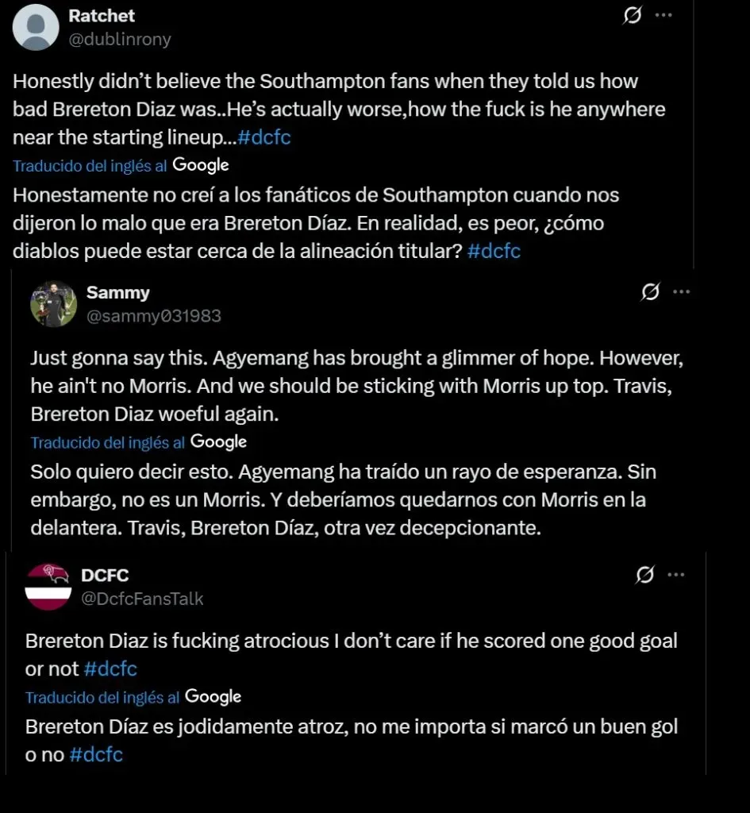Click the Grok icon on Ratchet's tweet
Image resolution: width=750 pixels, height=813 pixels.
633,16
